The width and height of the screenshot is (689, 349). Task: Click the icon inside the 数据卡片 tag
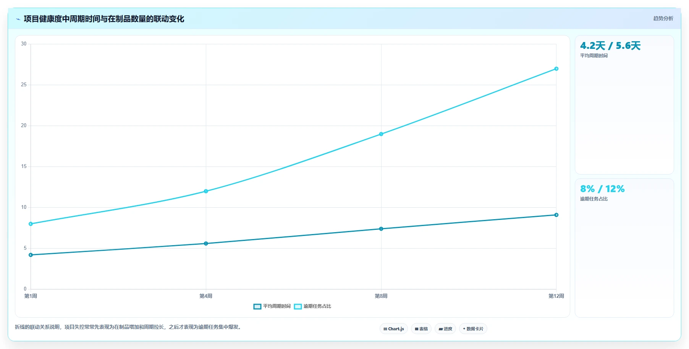pos(464,329)
